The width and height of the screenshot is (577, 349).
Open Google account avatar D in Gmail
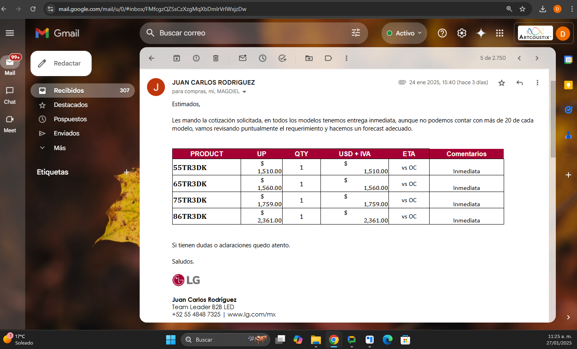[563, 33]
